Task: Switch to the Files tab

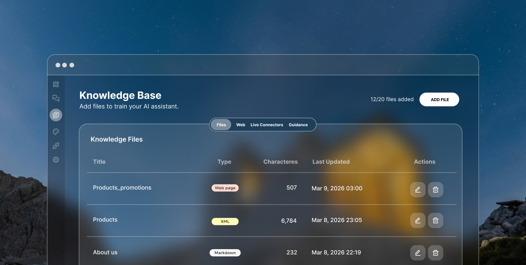Action: pos(221,125)
